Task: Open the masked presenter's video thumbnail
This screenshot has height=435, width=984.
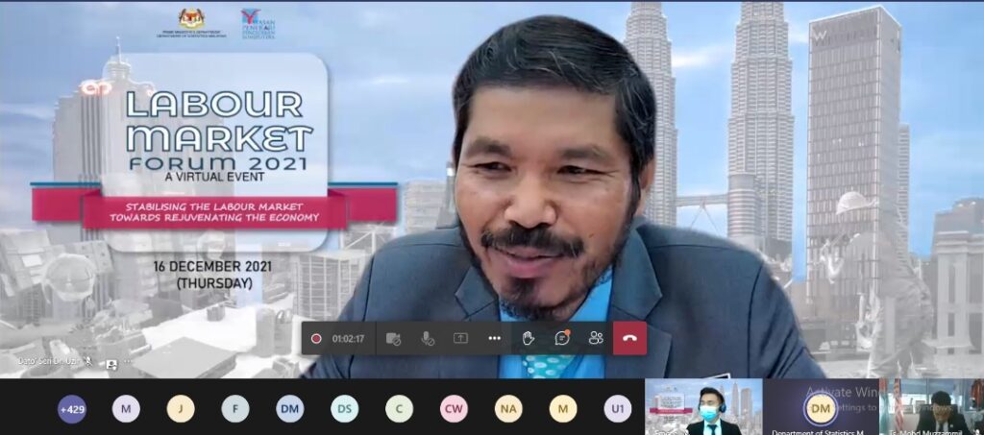Action: tap(703, 406)
